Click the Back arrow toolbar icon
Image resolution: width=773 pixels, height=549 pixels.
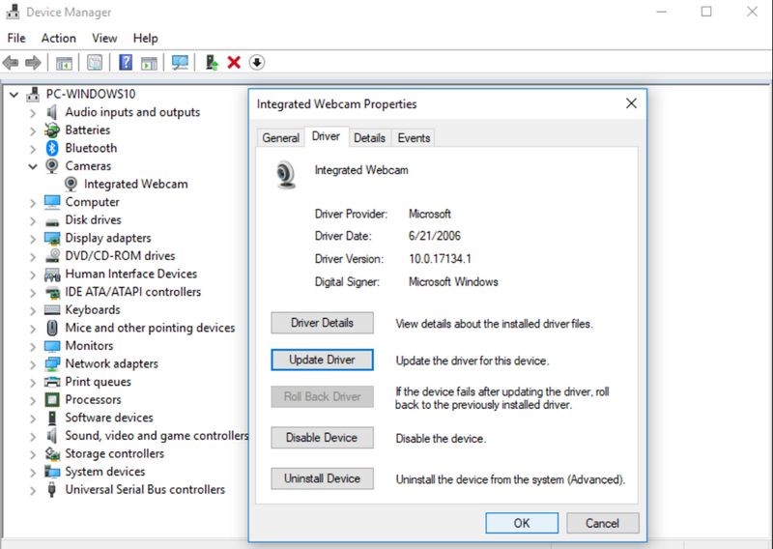click(11, 63)
